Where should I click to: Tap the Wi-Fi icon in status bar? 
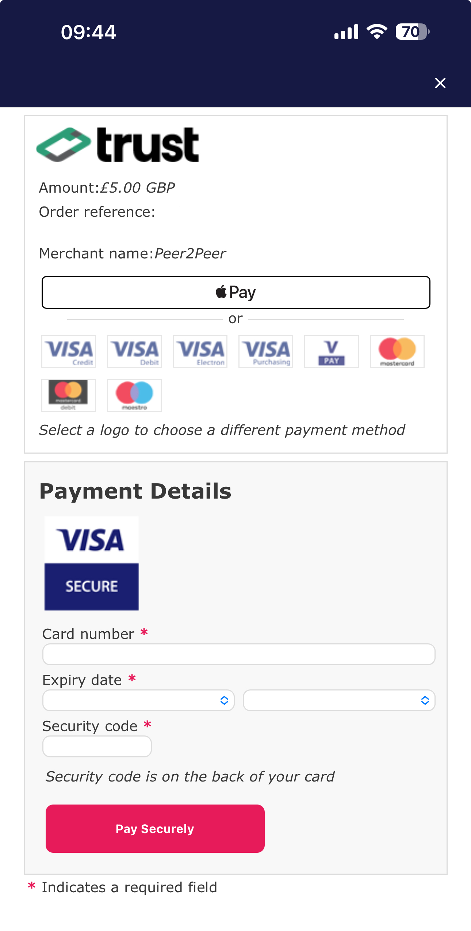(377, 32)
